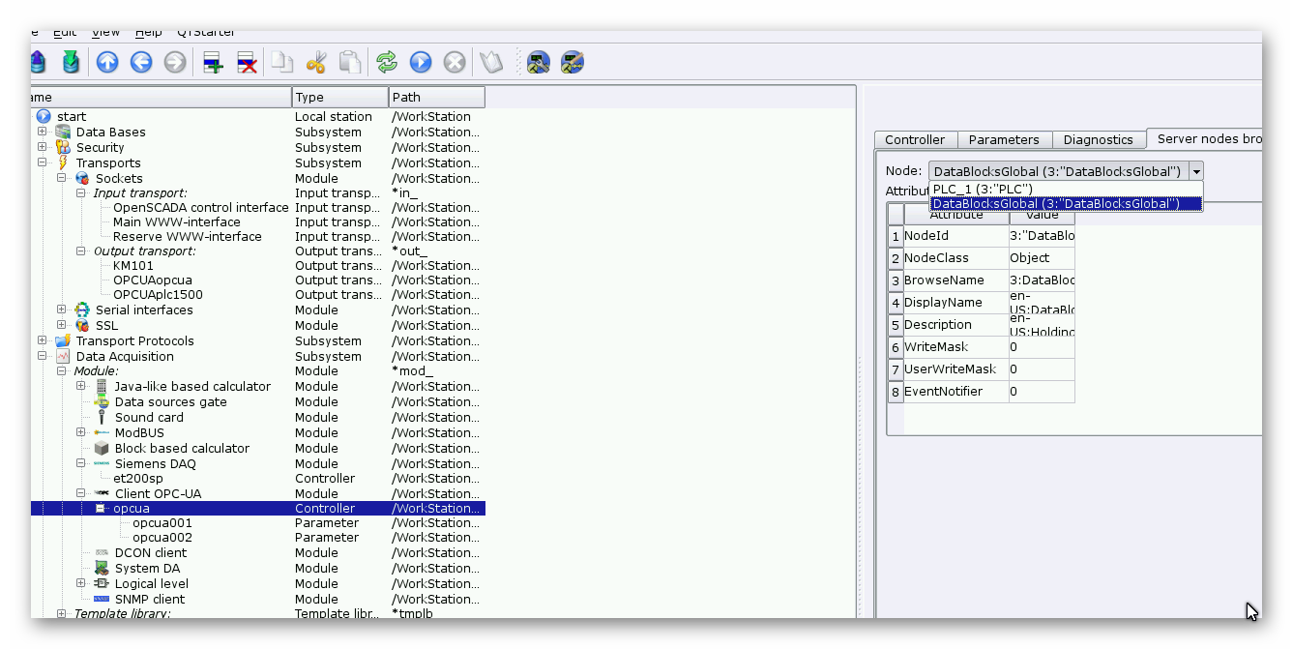Open the manual book icon in toolbar
This screenshot has height=649, width=1293.
coord(491,63)
